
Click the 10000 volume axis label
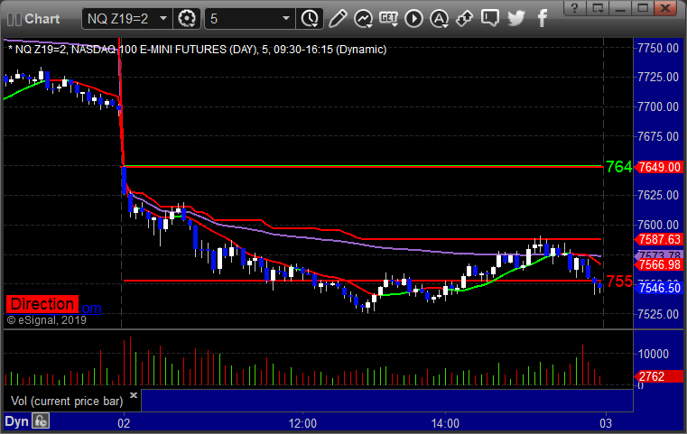[654, 354]
